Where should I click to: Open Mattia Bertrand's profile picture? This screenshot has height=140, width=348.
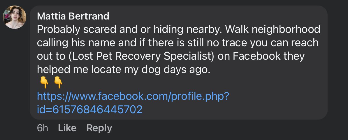14,17
